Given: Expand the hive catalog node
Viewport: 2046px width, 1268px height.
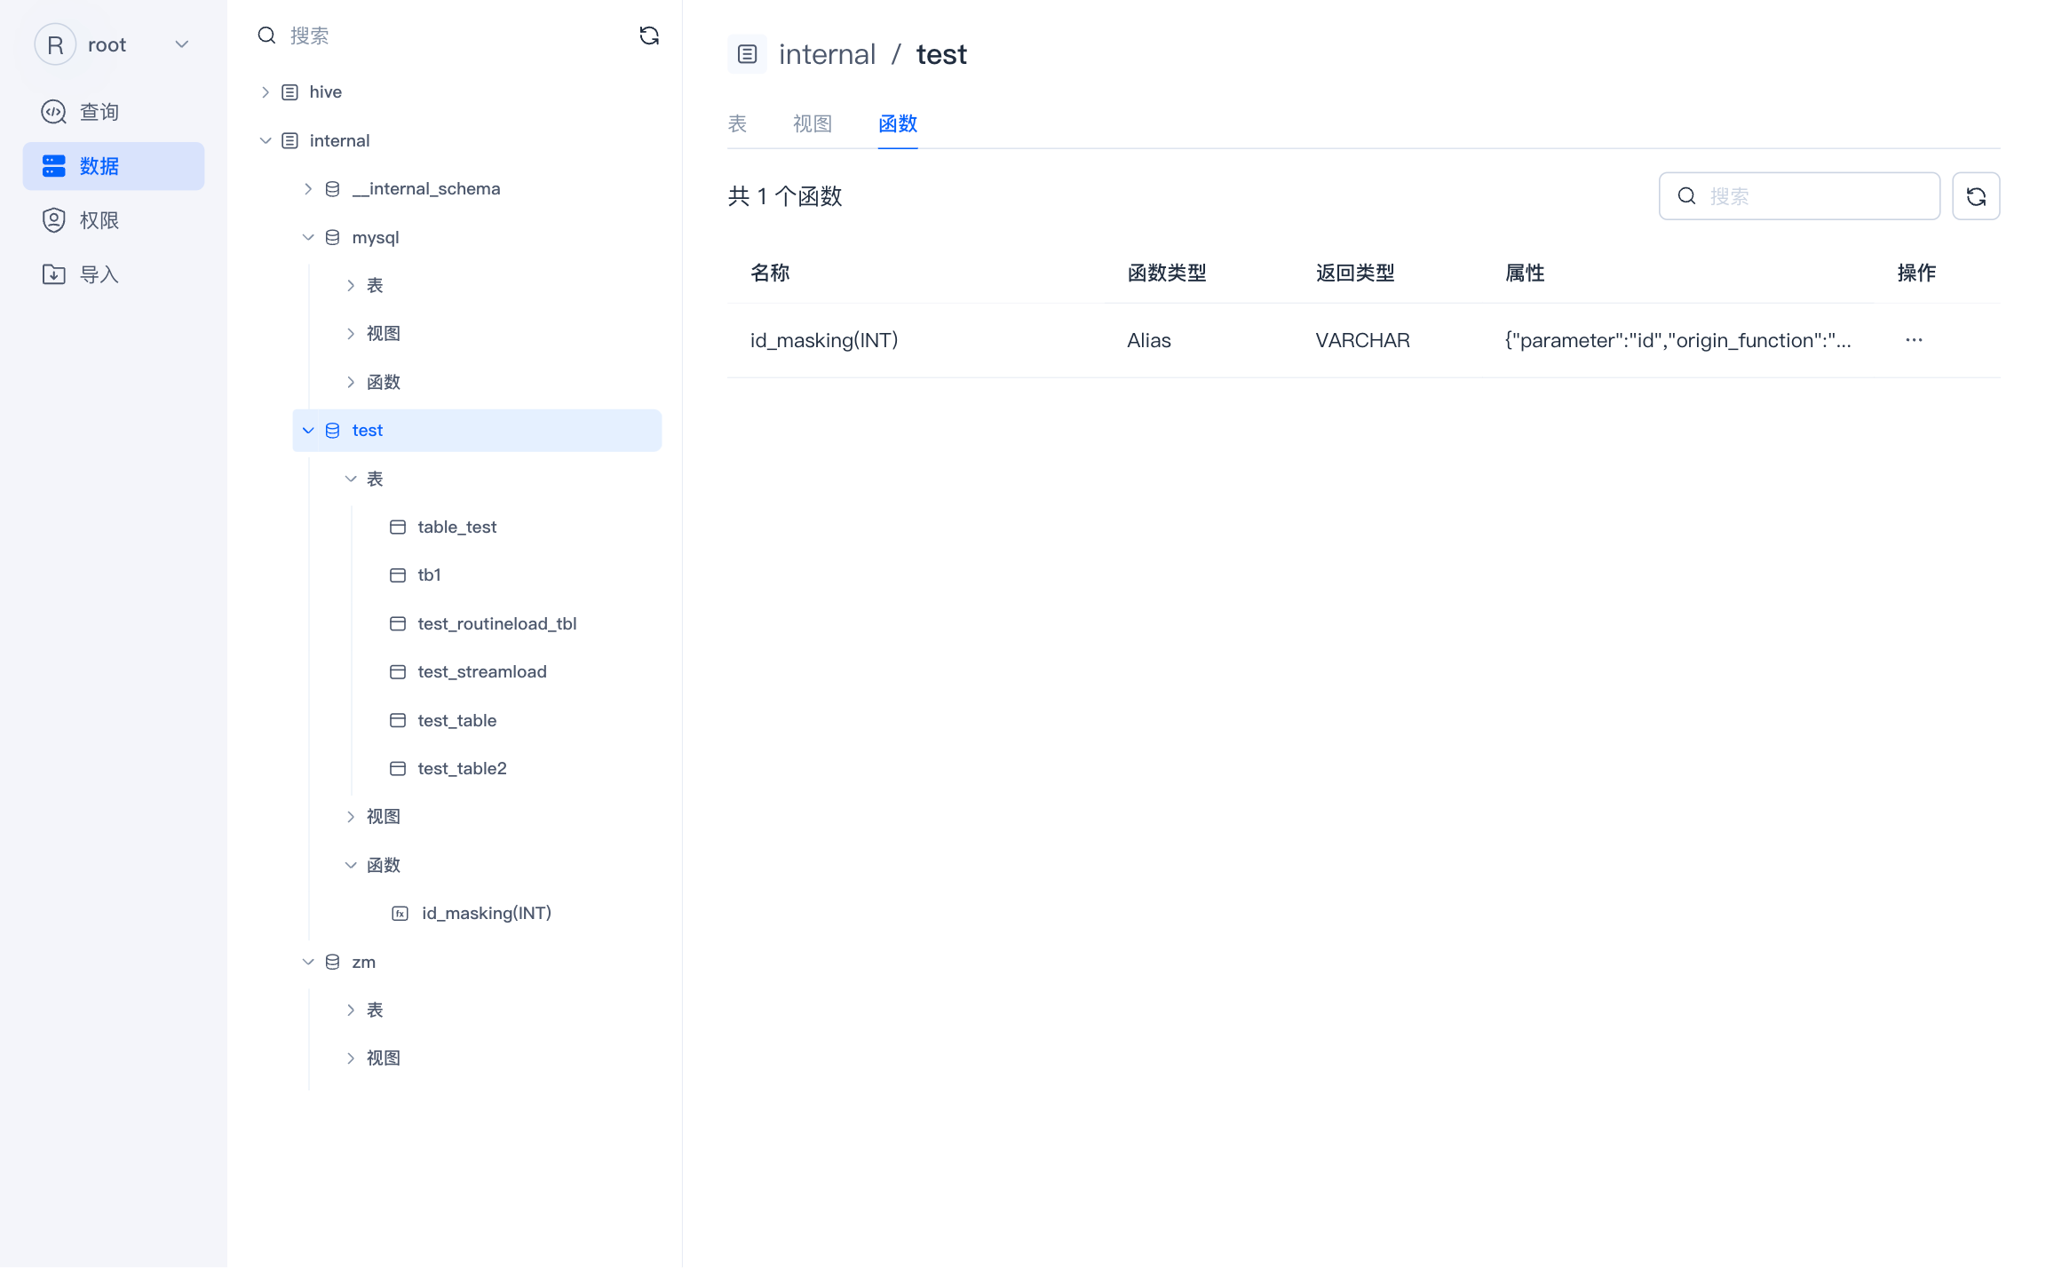Looking at the screenshot, I should tap(265, 92).
